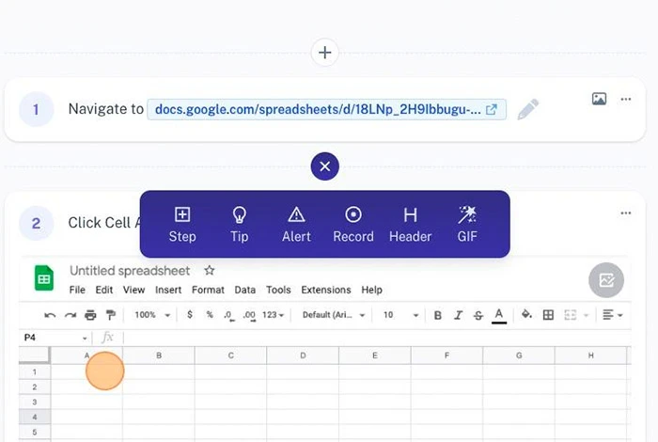Open the Format menu
Viewport: 658px width, 442px height.
(x=208, y=290)
